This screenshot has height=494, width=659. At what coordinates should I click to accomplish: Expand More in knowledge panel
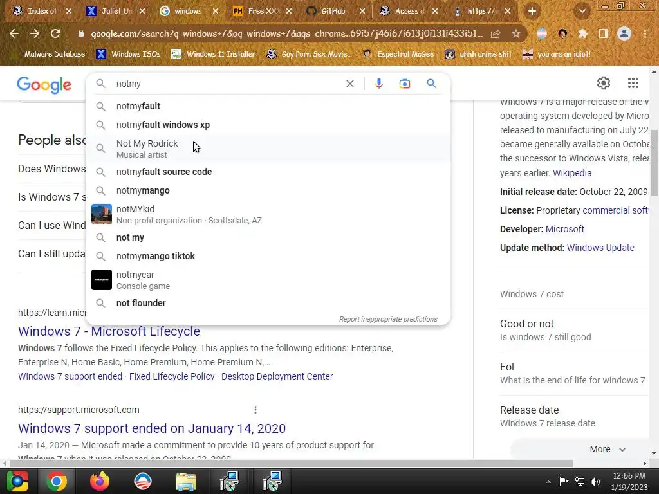608,449
